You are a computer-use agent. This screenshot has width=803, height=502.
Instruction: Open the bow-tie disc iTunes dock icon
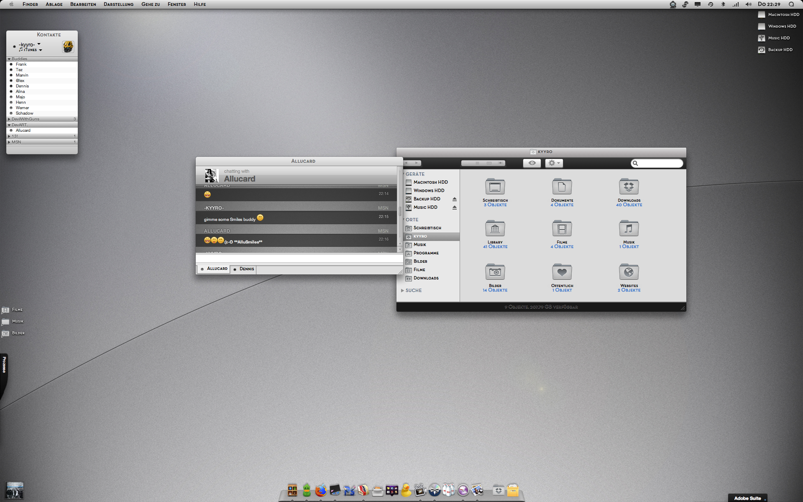click(435, 490)
